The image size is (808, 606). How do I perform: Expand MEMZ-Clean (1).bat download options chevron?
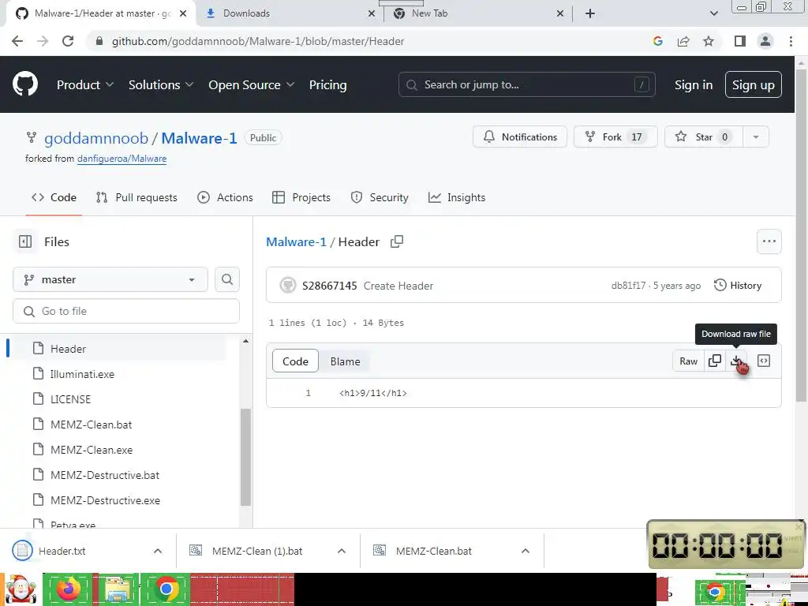click(341, 551)
